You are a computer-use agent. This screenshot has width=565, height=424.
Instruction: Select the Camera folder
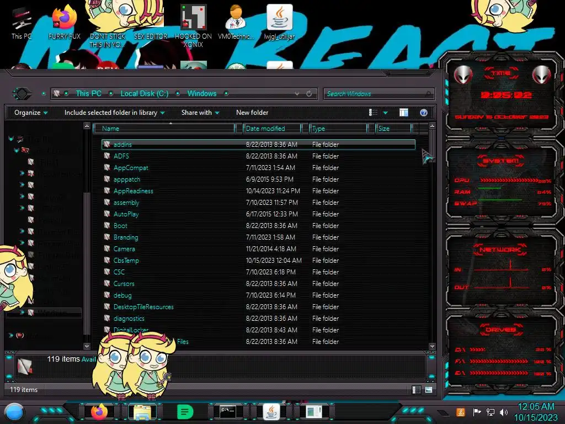click(258, 249)
